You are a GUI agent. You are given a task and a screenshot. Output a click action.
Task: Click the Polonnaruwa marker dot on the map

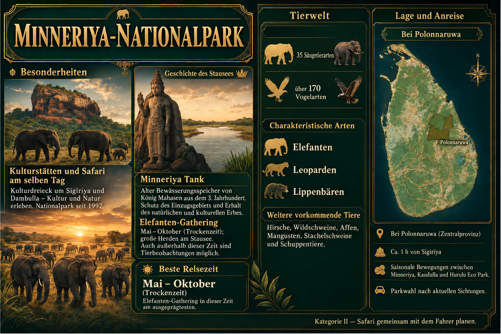436,143
